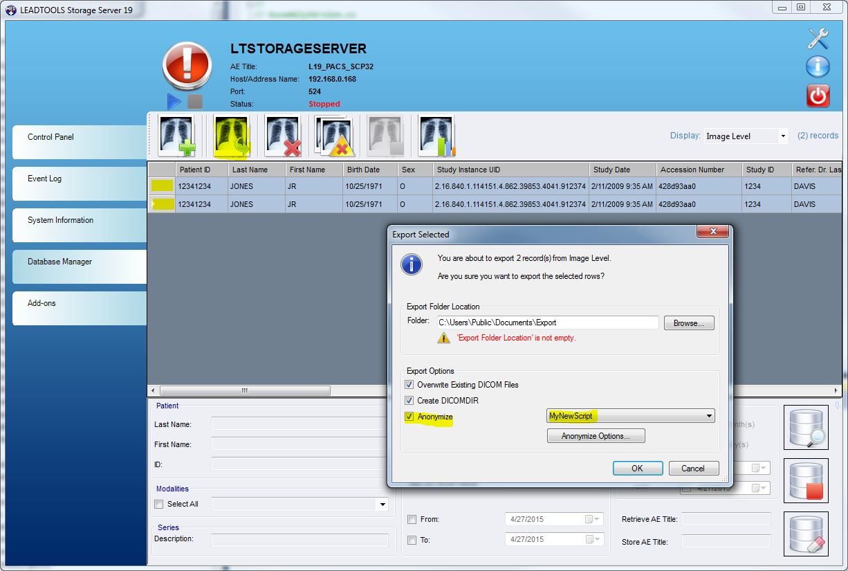Toggle the Select All modalities checkbox
Image resolution: width=848 pixels, height=571 pixels.
click(159, 505)
